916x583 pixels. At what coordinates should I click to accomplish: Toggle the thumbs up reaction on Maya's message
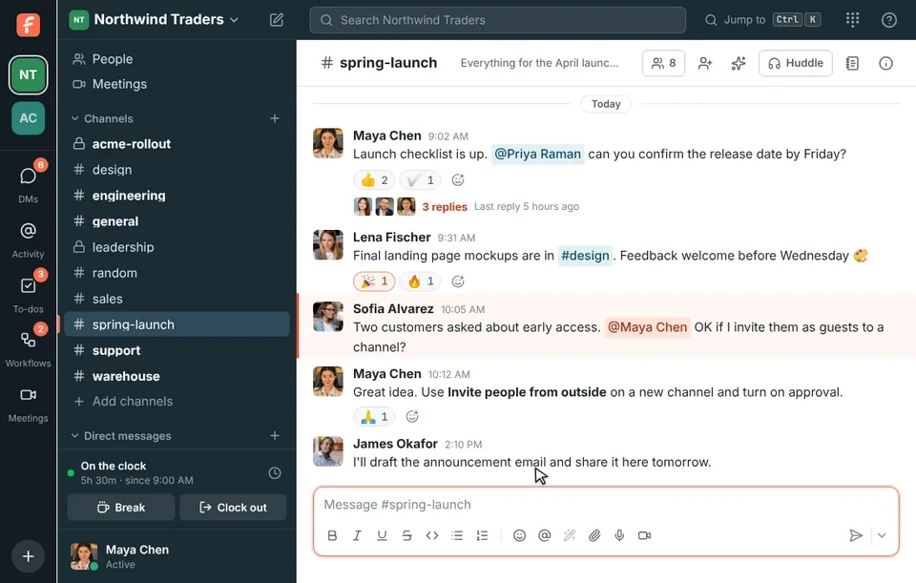(x=374, y=180)
